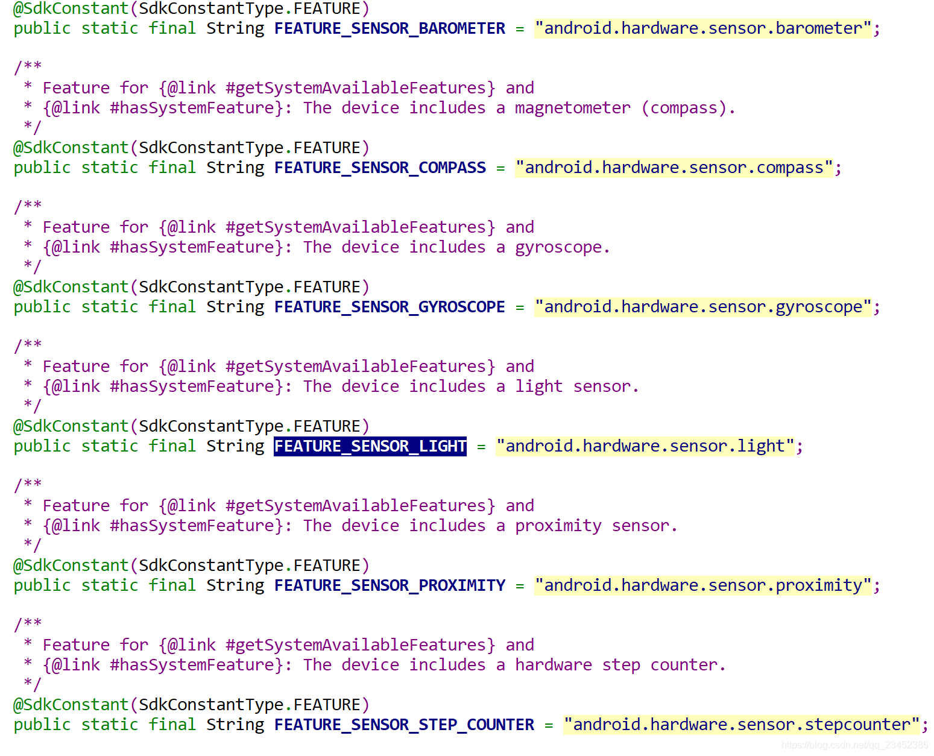The image size is (934, 756).
Task: Click the "android.hardware.sensor.light" string literal
Action: coord(645,446)
